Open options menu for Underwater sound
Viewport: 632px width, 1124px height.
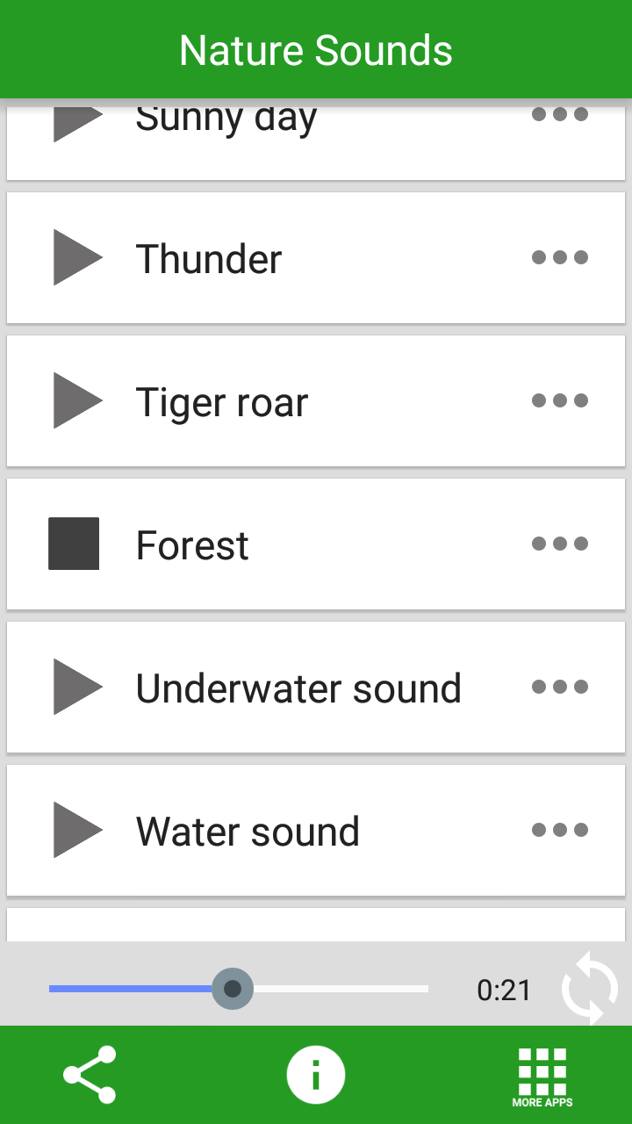560,687
